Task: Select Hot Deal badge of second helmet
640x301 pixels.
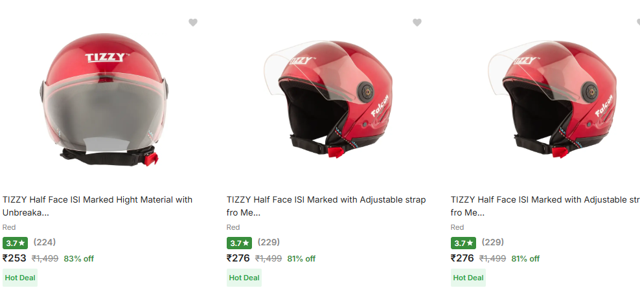Action: point(244,278)
